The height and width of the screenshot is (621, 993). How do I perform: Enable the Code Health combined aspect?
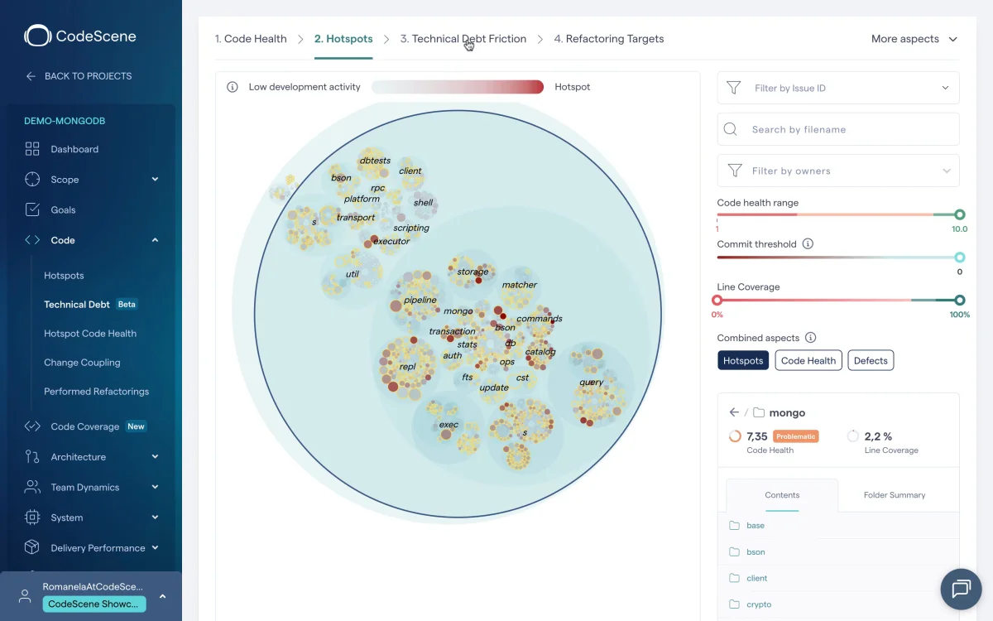pyautogui.click(x=808, y=360)
